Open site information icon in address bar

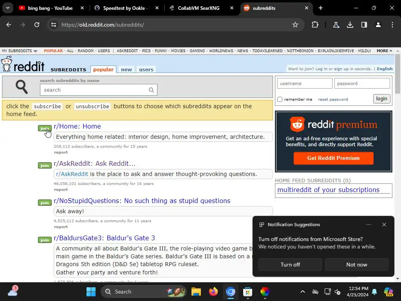click(54, 25)
